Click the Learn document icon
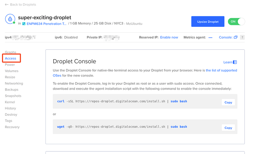Image resolution: width=262 pixels, height=154 pixels. click(x=235, y=62)
